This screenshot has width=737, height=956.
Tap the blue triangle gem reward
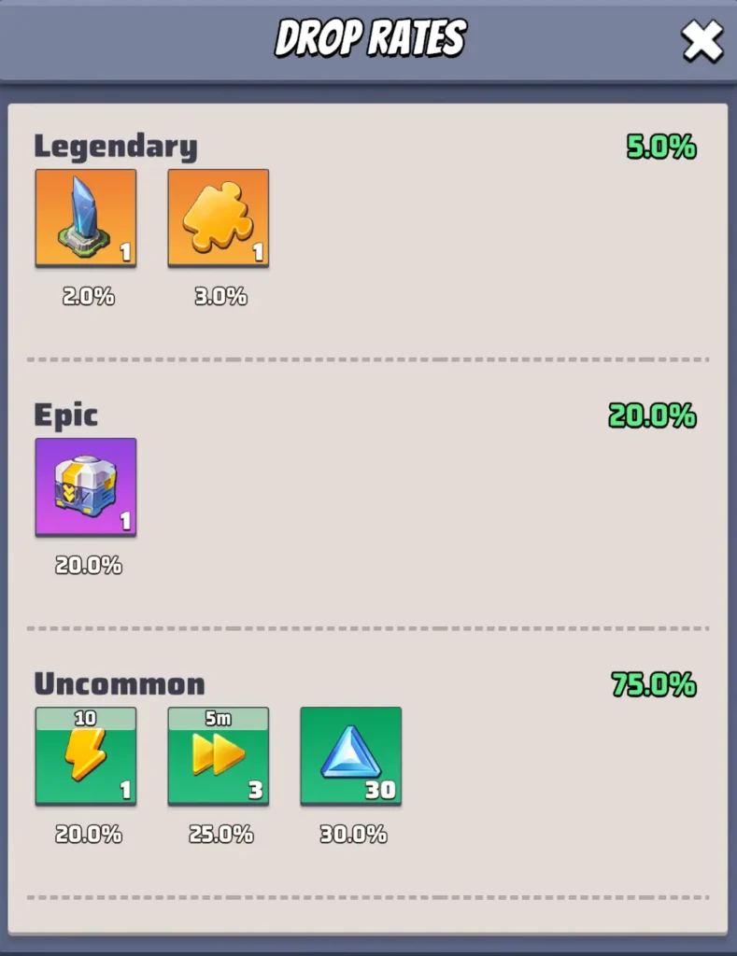(351, 756)
